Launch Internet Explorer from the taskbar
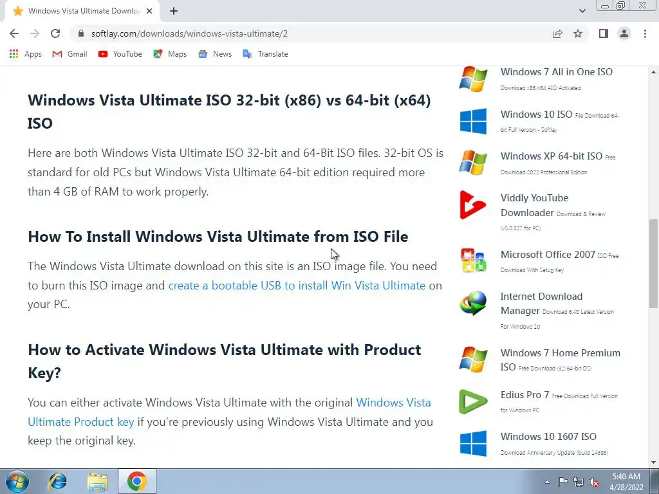Image resolution: width=659 pixels, height=494 pixels. coord(57,481)
